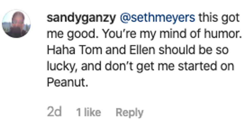
Task: Click the word 'Peanut' in the comment
Action: click(66, 83)
